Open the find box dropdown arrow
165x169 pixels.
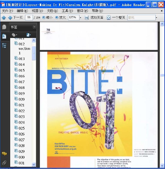(x=156, y=18)
